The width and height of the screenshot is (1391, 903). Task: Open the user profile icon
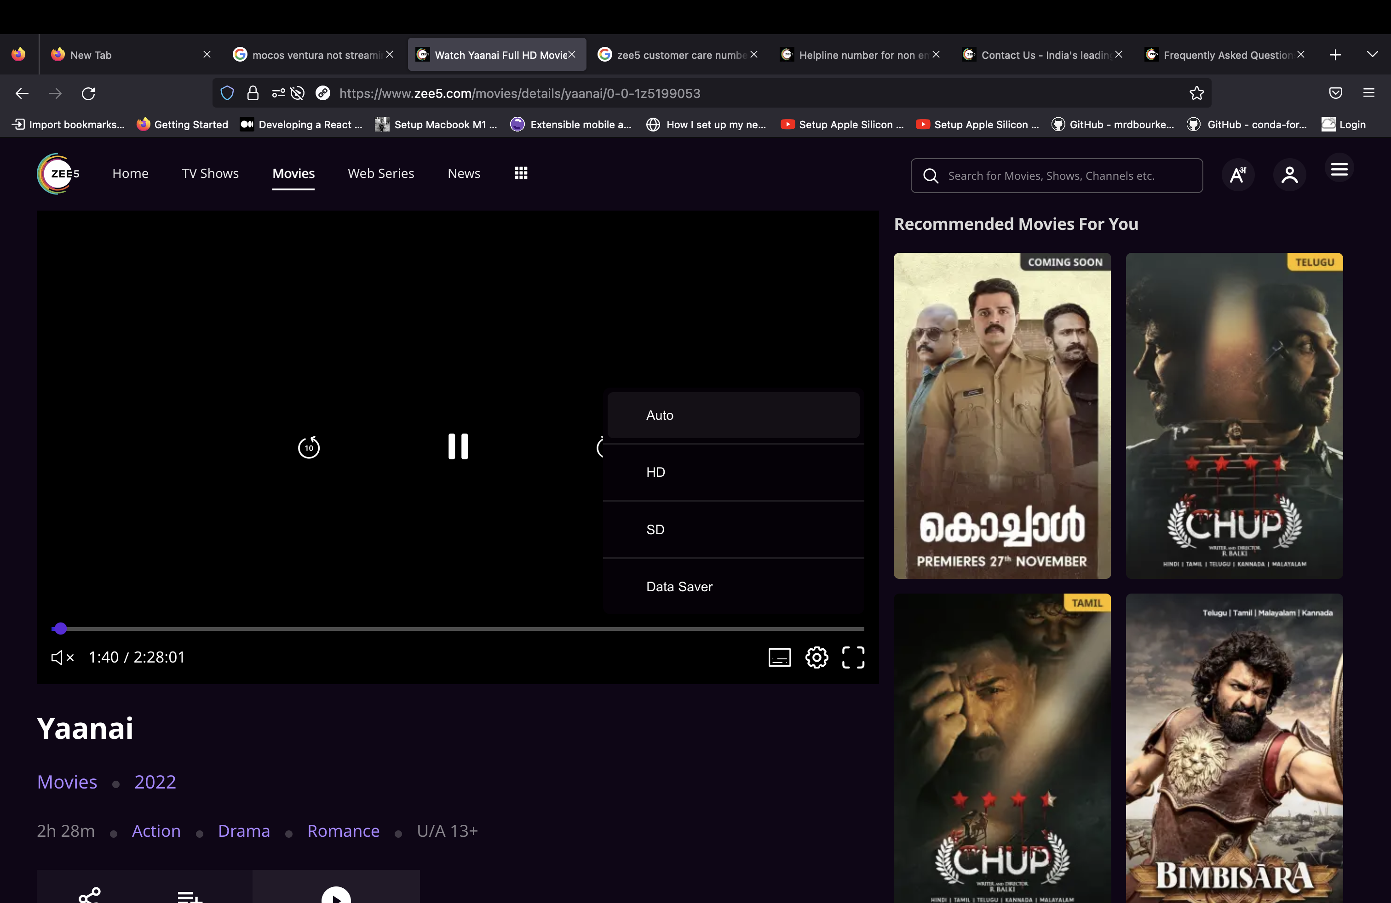tap(1289, 175)
